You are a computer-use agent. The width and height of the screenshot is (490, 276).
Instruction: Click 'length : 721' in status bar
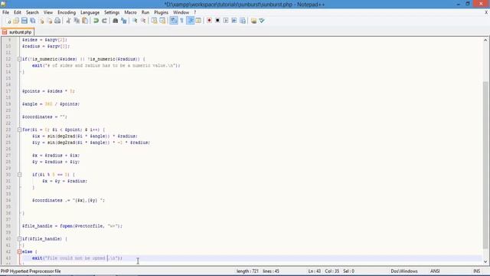point(247,271)
